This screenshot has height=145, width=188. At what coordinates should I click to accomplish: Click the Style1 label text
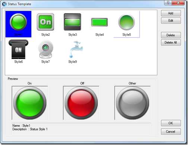tap(18, 34)
